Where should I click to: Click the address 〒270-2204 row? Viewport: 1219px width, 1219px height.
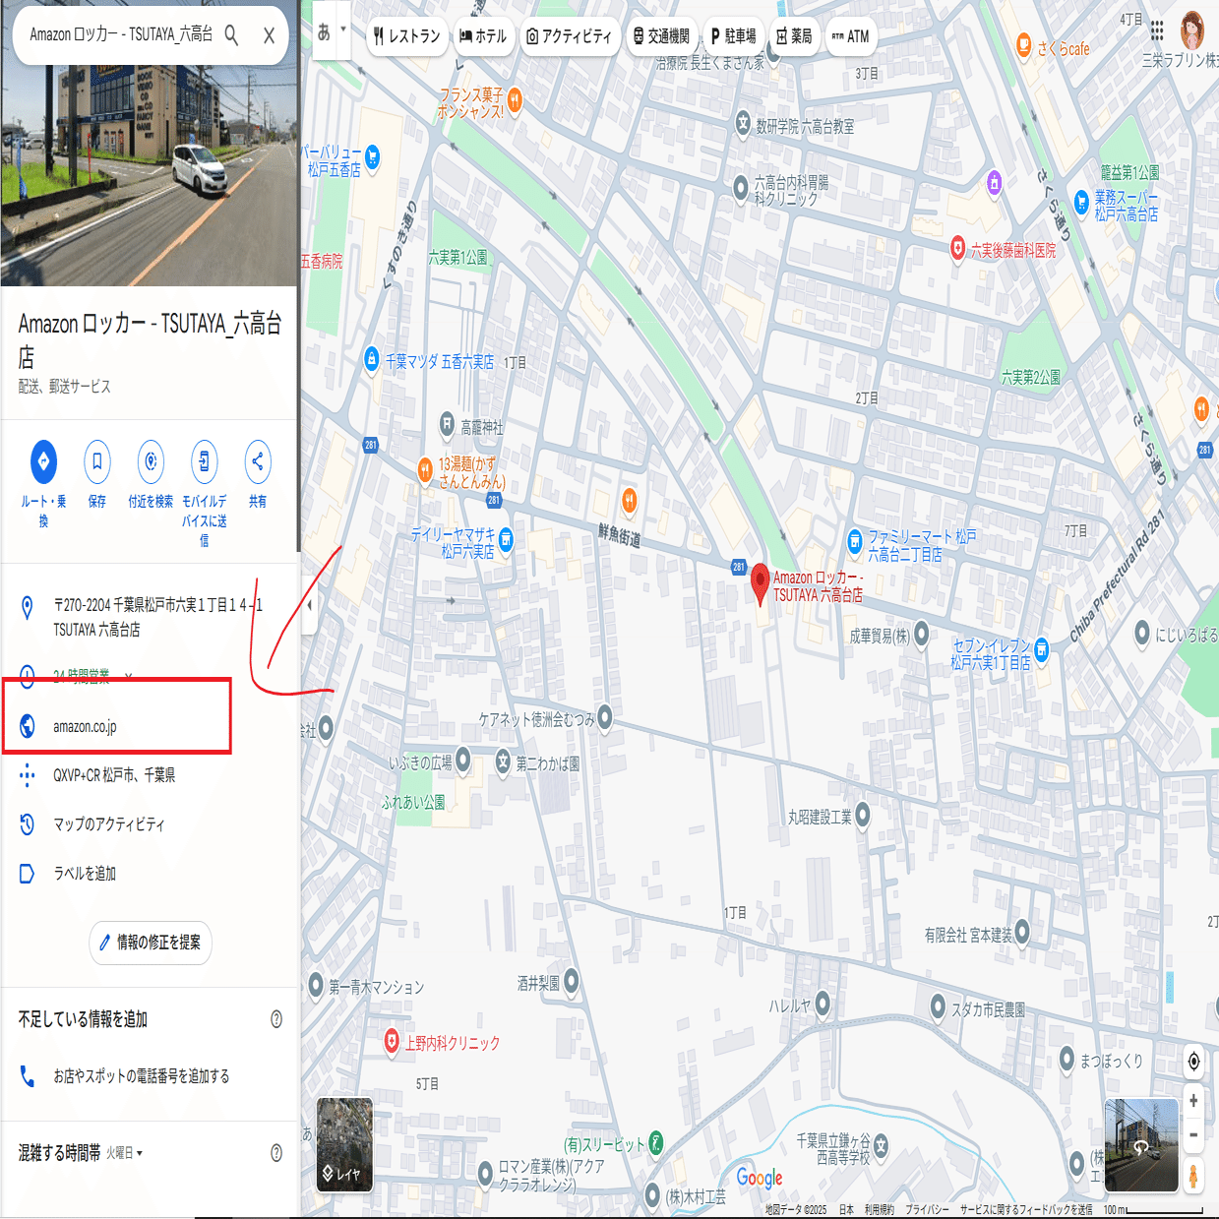[149, 617]
